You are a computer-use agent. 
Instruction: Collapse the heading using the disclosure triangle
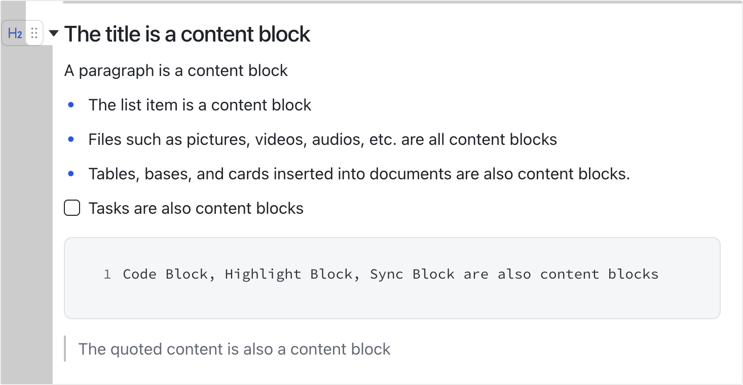[54, 33]
